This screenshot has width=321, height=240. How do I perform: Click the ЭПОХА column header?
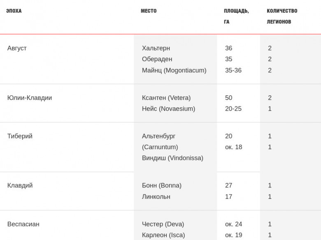14,11
